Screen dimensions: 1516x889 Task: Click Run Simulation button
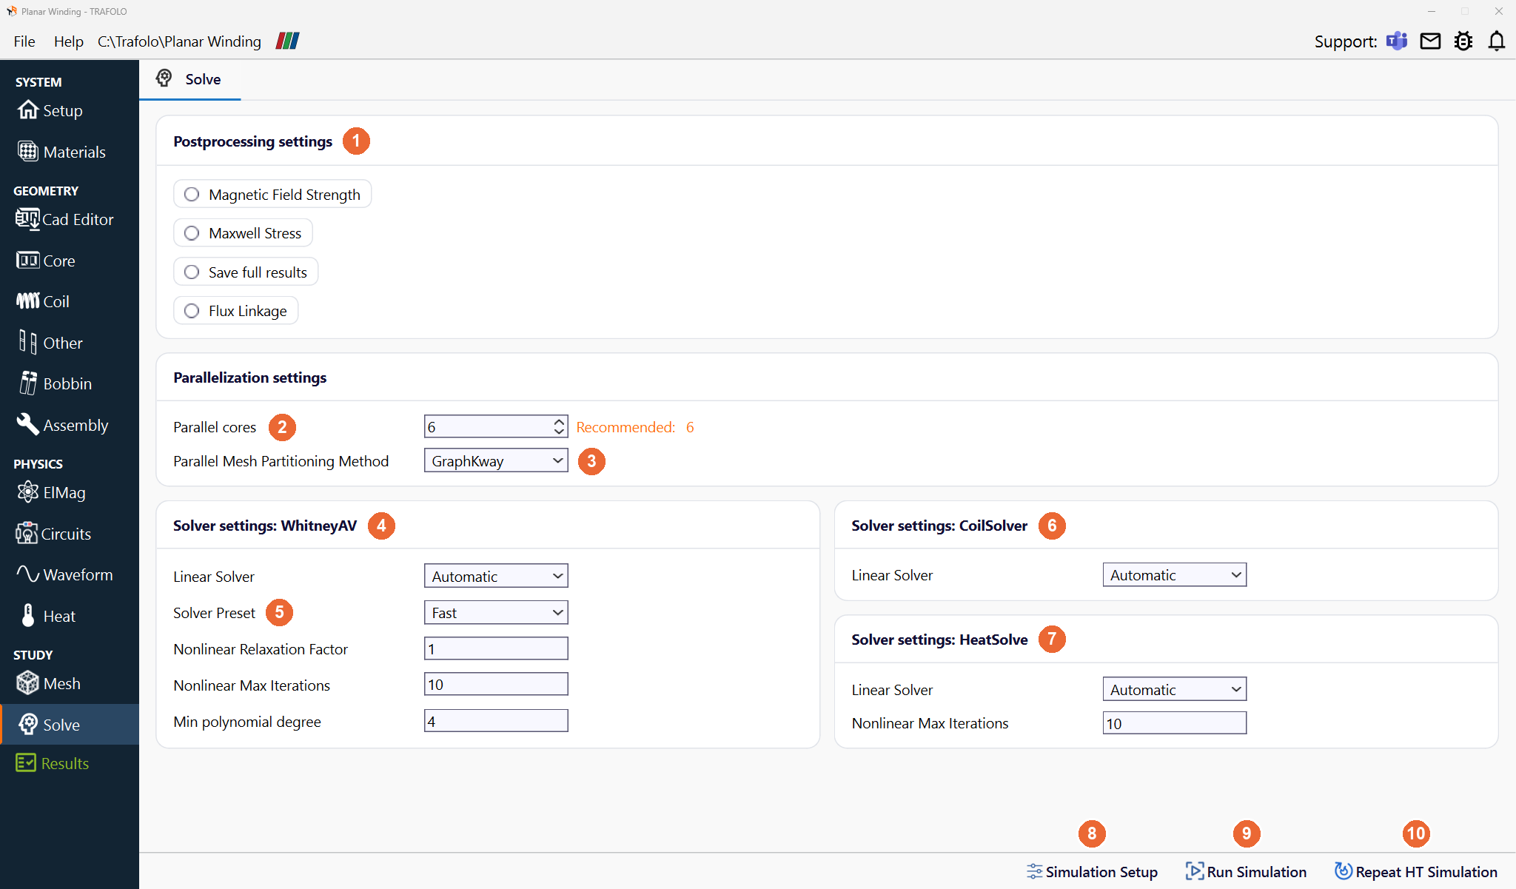(1246, 871)
